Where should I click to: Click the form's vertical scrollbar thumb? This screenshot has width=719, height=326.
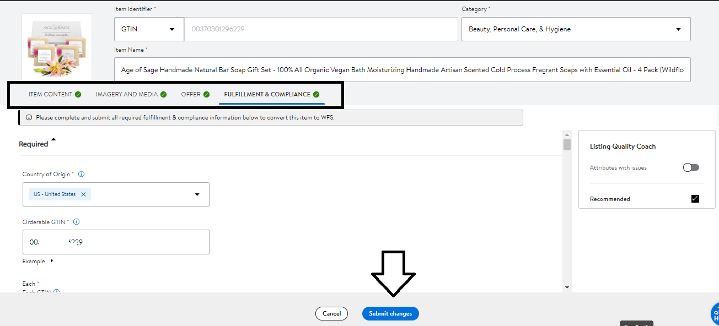pos(567,145)
